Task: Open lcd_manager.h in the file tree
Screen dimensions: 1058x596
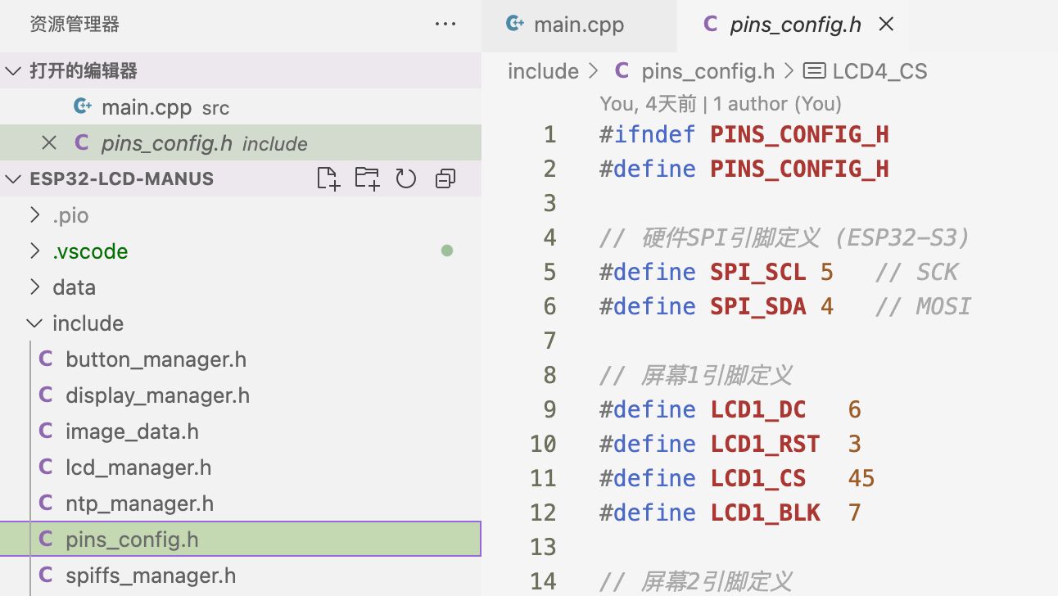Action: pyautogui.click(x=241, y=467)
